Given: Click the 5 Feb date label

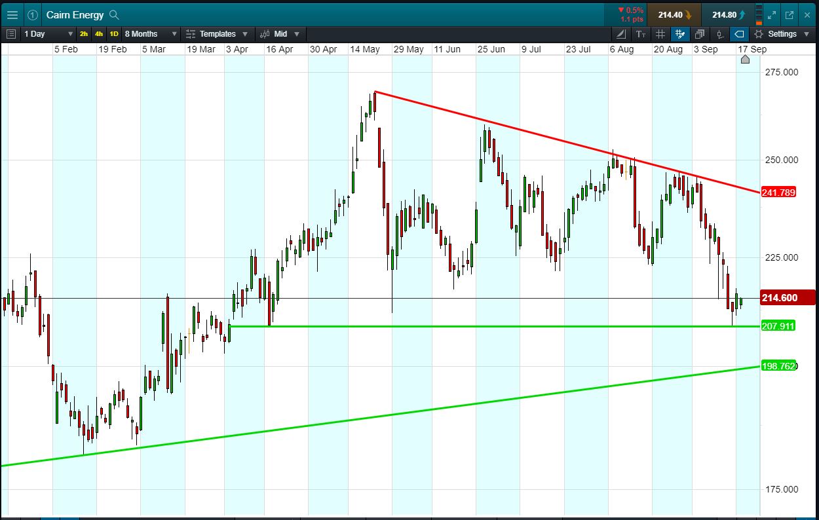Looking at the screenshot, I should click(x=66, y=49).
